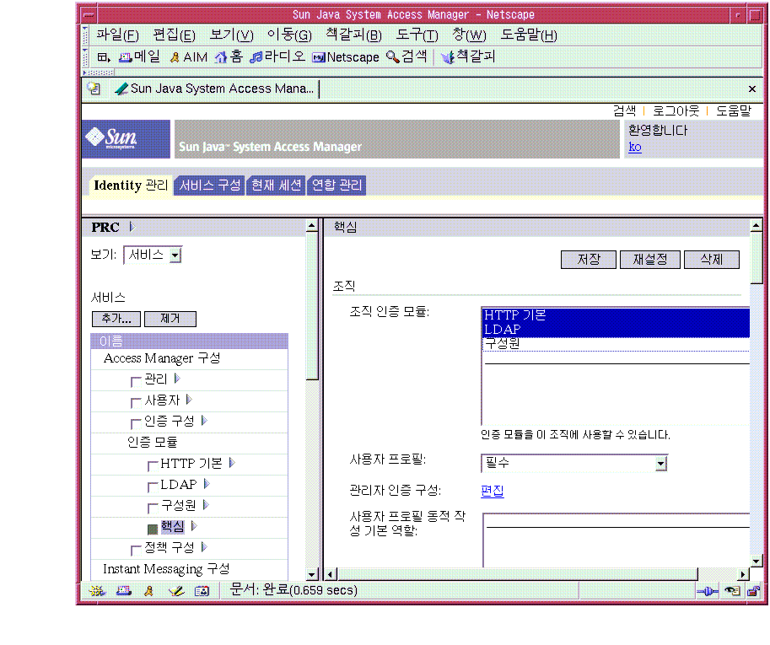Open the 보기(V) menu

pos(231,35)
